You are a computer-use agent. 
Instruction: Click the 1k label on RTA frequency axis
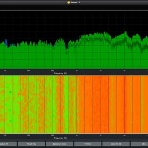tap(77, 71)
